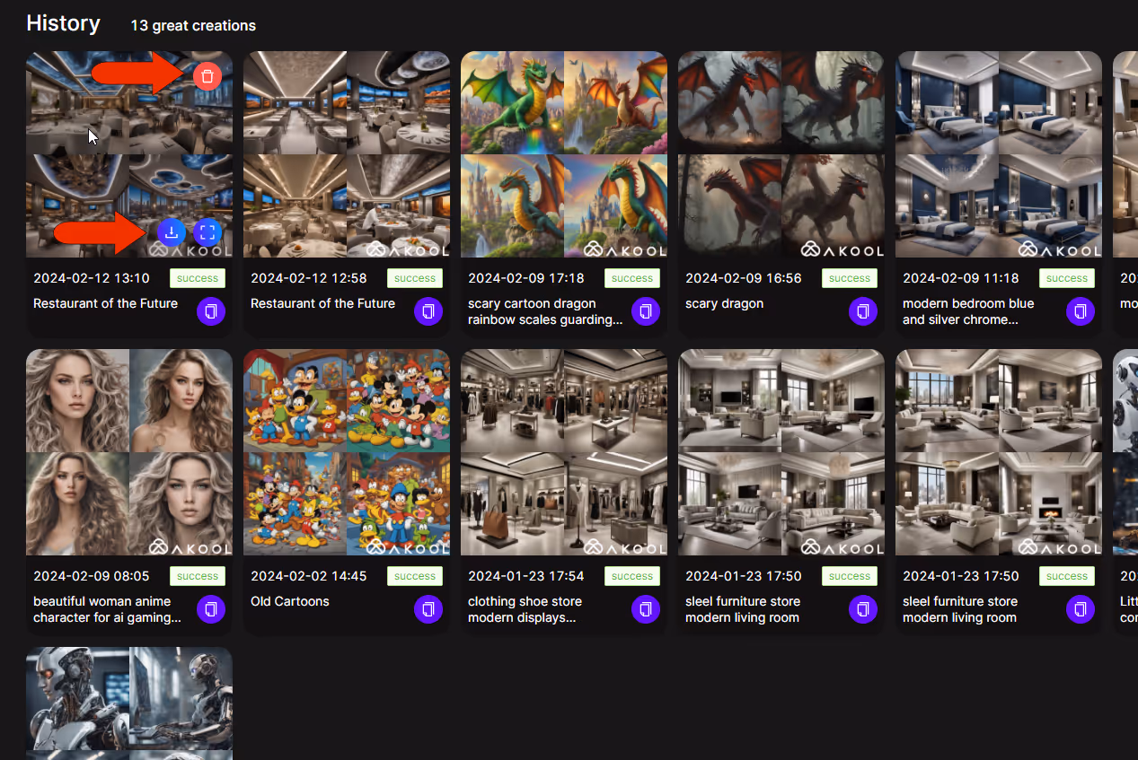
Task: Copy the Old Cartoons prompt
Action: point(428,609)
